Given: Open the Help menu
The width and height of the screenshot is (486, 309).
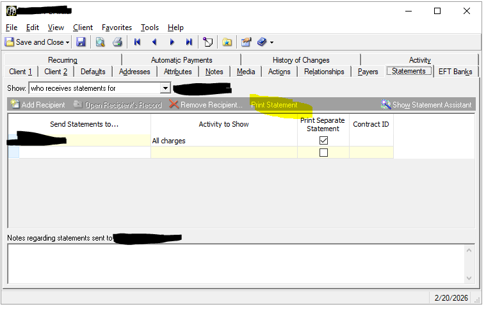Looking at the screenshot, I should pyautogui.click(x=175, y=28).
